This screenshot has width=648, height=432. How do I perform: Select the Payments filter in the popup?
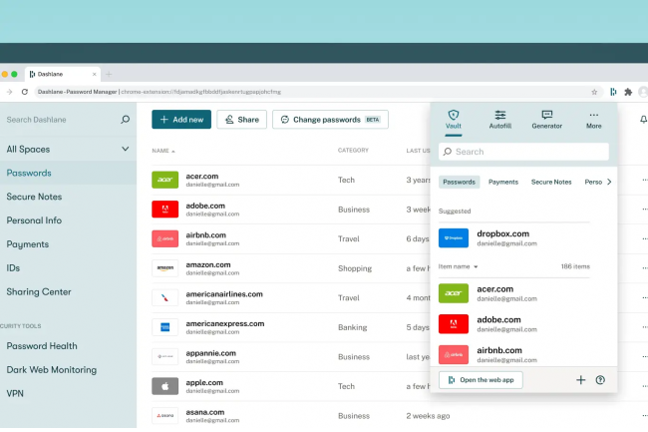click(502, 182)
